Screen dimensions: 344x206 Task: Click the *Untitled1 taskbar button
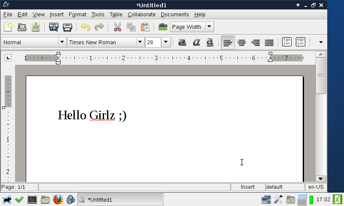(x=120, y=200)
